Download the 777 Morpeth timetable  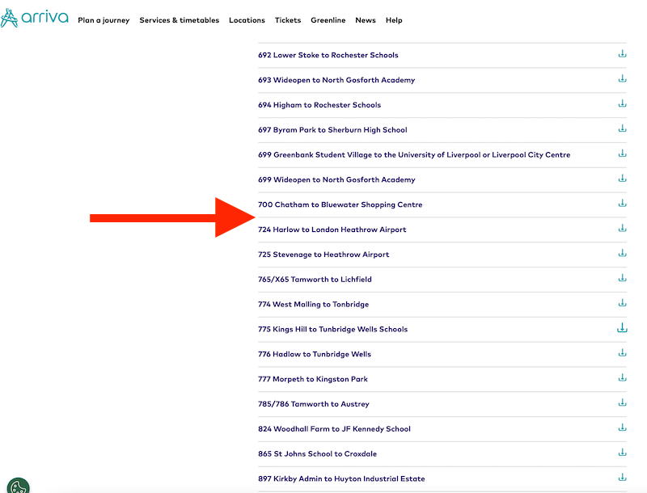click(x=622, y=378)
